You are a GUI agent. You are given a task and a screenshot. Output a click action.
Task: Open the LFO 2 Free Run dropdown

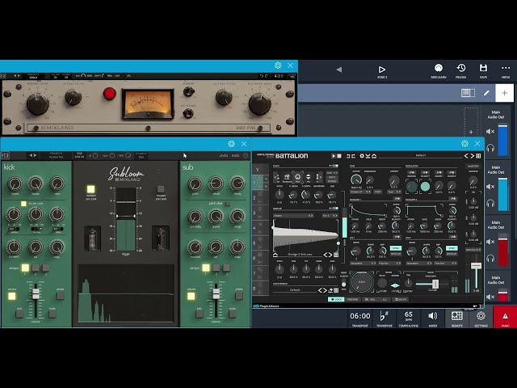coord(445,264)
